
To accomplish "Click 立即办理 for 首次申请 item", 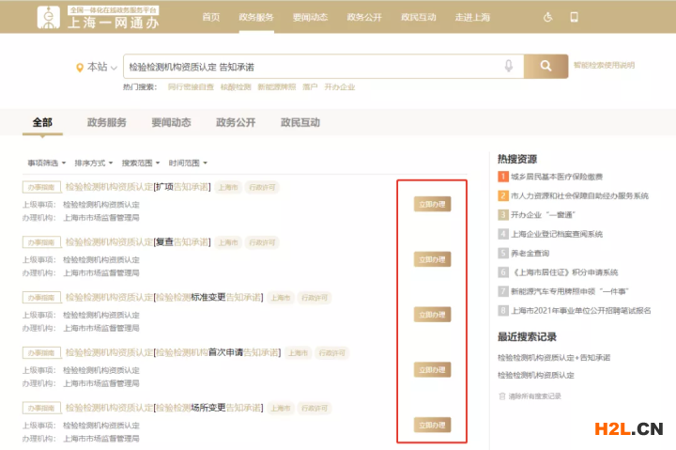I will click(432, 370).
